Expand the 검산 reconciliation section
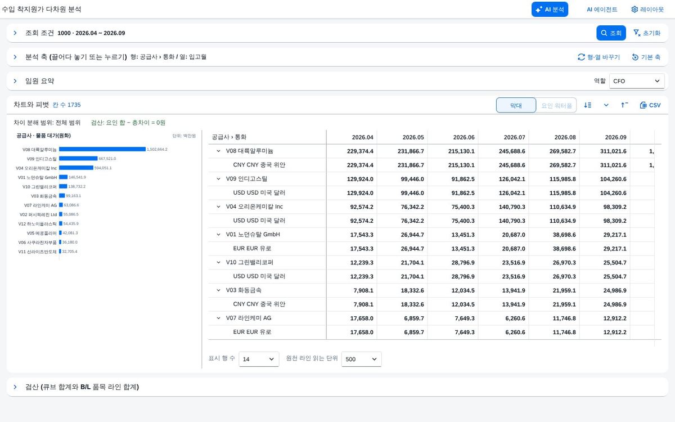This screenshot has width=675, height=422. click(15, 387)
